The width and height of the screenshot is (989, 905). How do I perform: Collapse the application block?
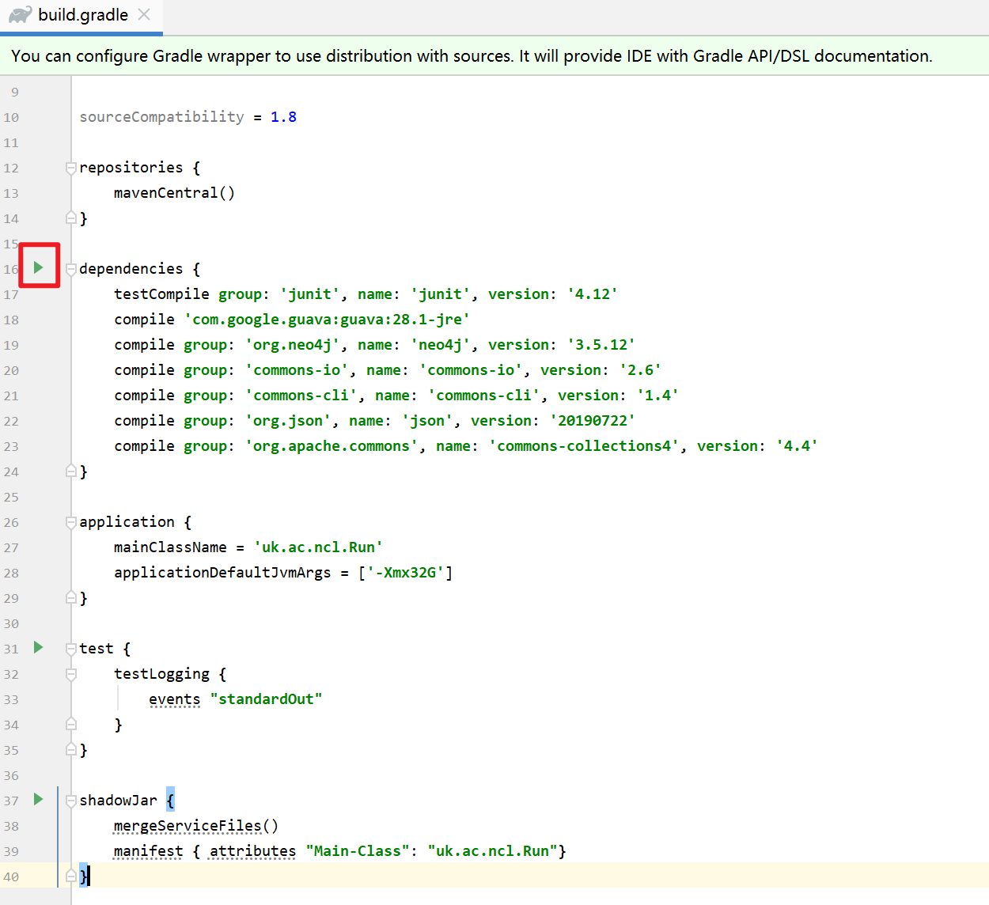(x=71, y=522)
